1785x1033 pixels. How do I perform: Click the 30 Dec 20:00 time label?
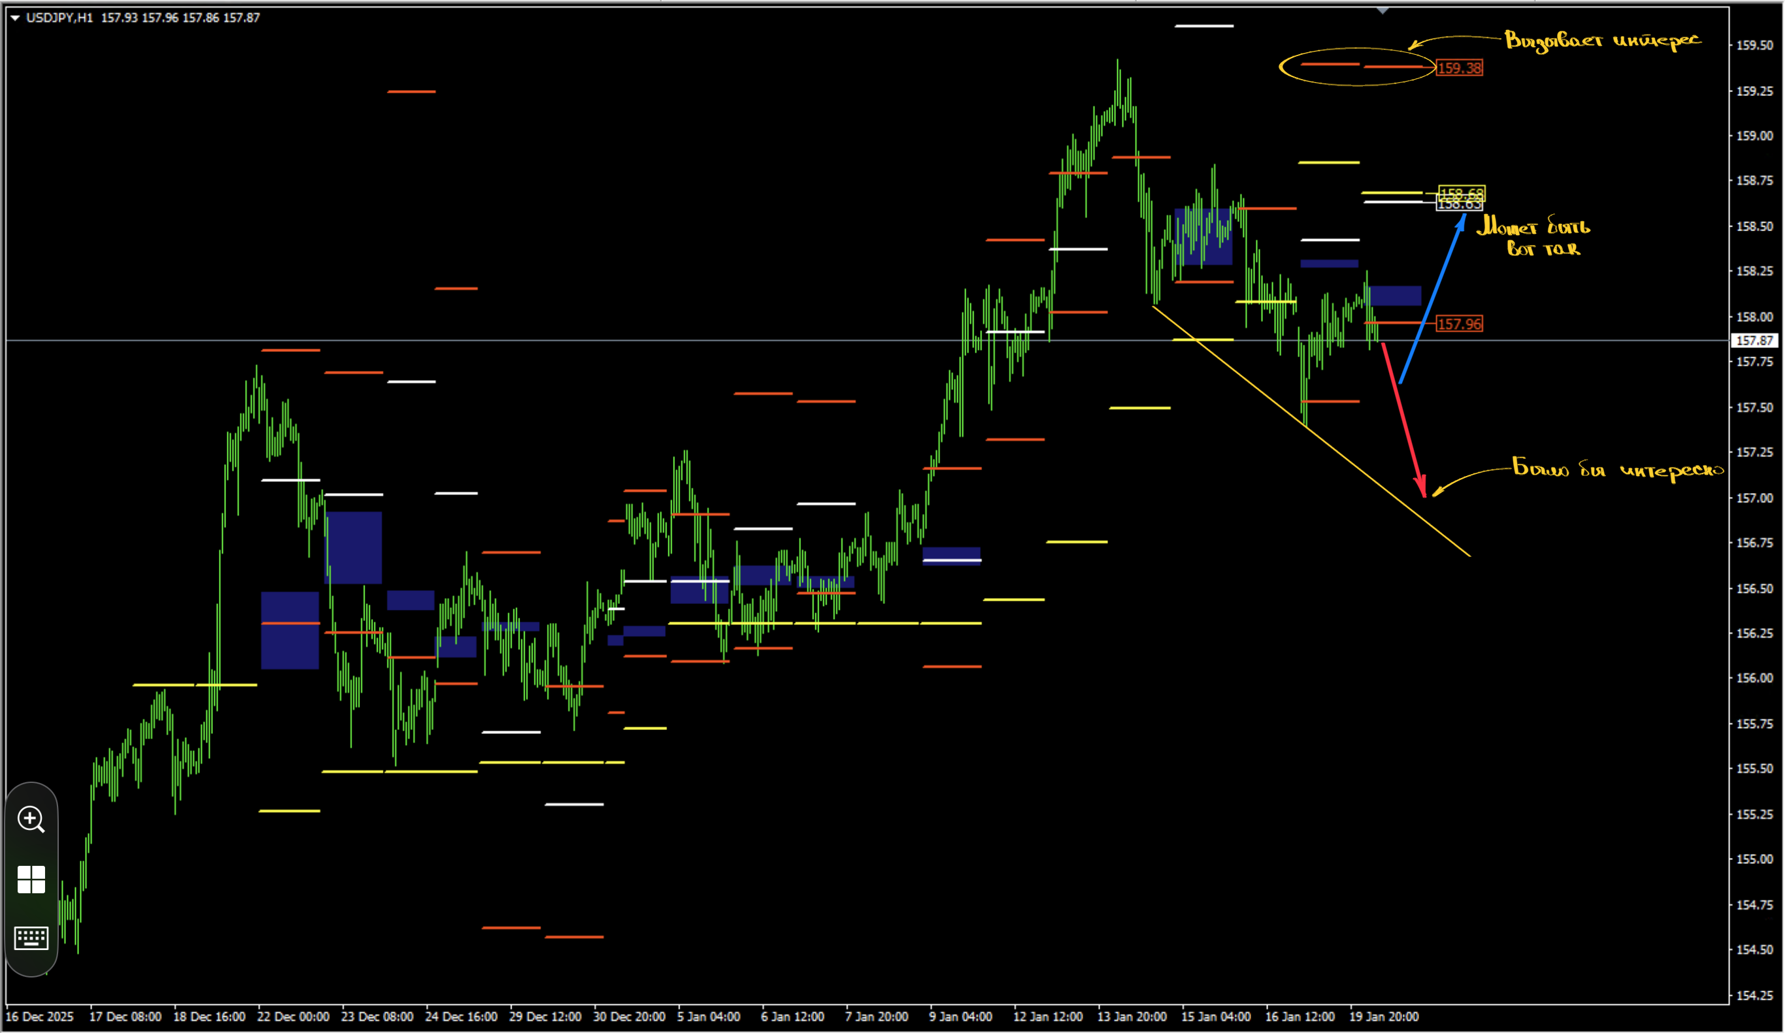pos(629,1017)
